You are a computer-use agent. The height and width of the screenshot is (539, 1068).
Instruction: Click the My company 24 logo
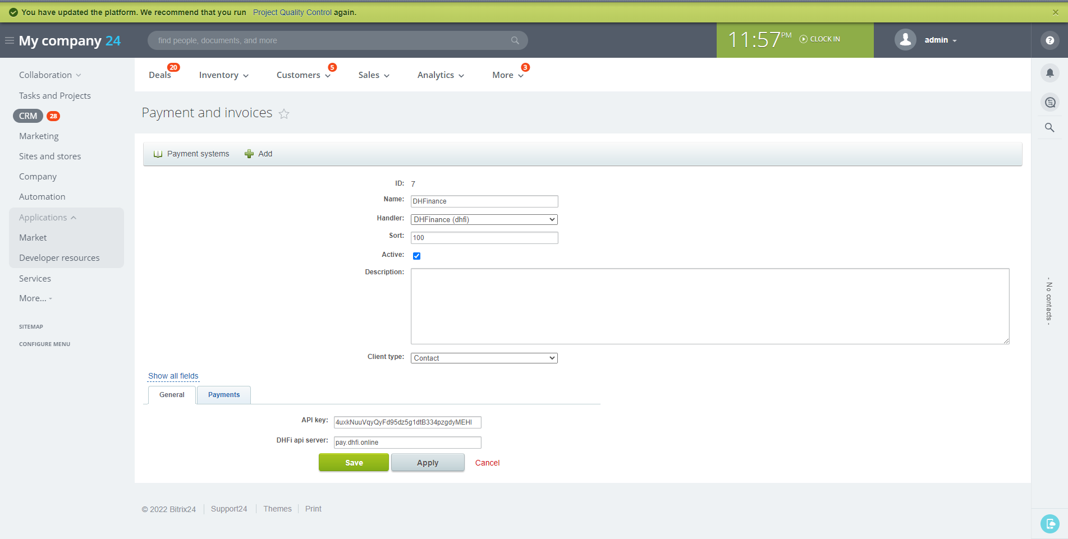pyautogui.click(x=70, y=40)
